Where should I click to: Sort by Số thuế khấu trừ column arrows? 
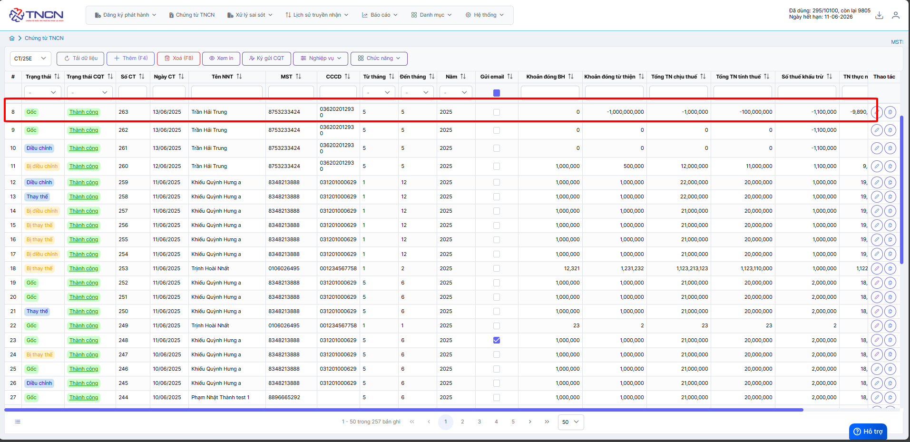pyautogui.click(x=829, y=77)
